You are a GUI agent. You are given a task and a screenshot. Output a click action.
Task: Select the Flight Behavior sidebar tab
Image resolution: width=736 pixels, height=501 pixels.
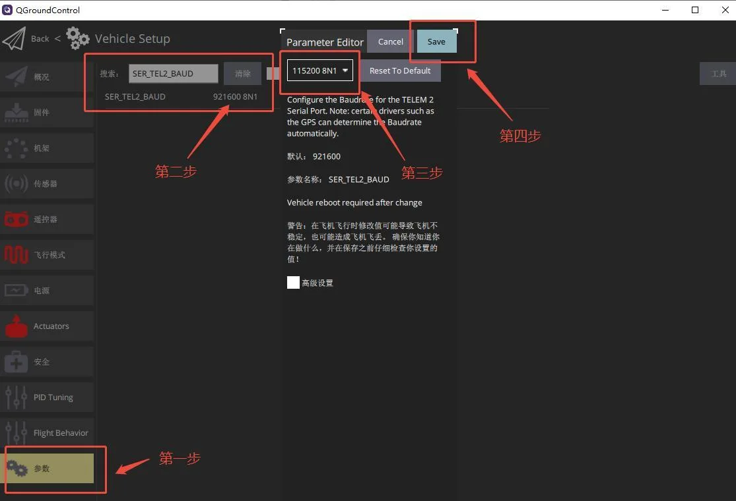tap(47, 432)
